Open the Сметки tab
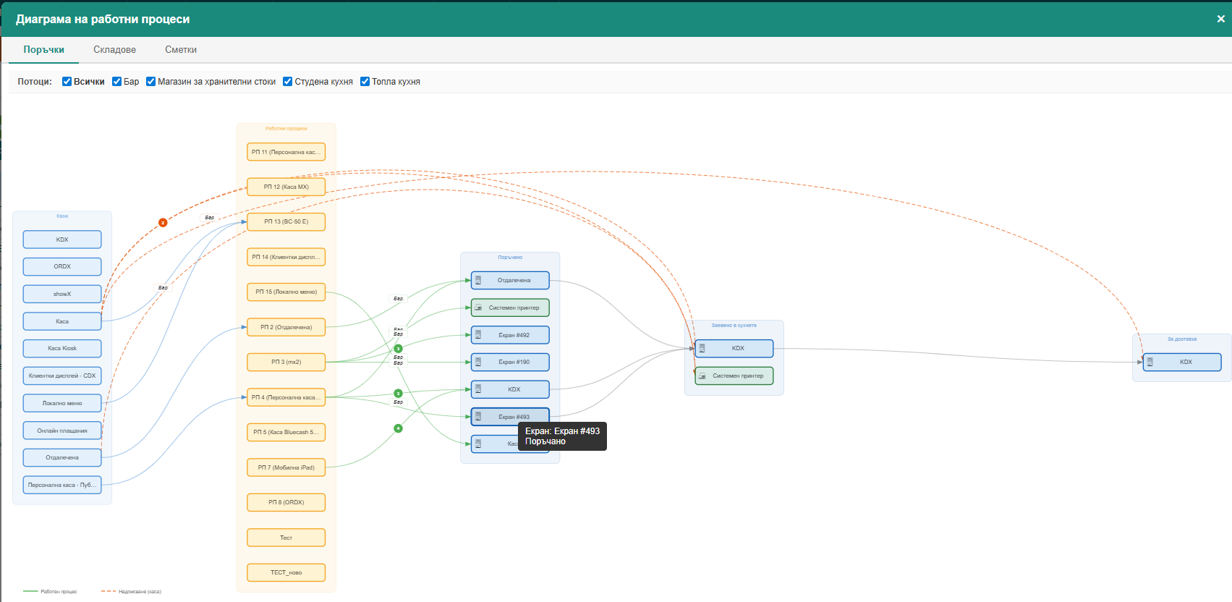This screenshot has height=602, width=1232. 181,50
